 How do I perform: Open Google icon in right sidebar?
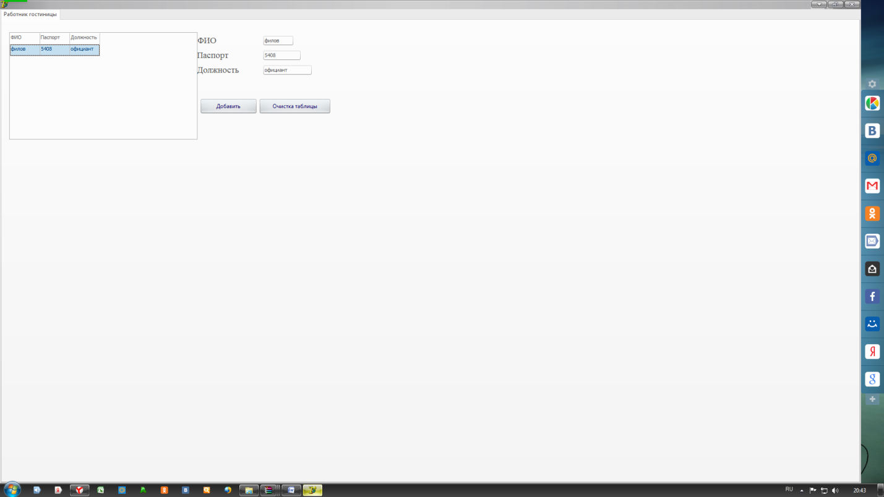[872, 379]
